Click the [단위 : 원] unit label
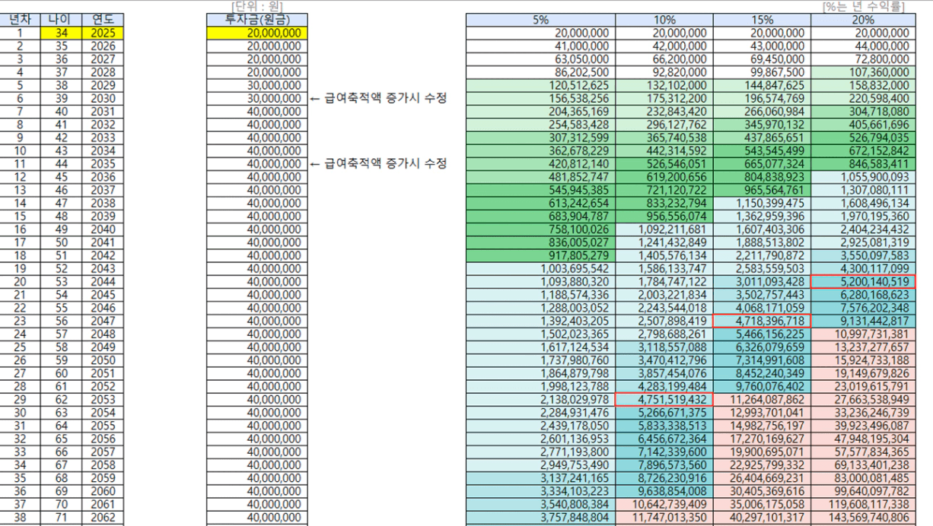The image size is (933, 526). [257, 7]
